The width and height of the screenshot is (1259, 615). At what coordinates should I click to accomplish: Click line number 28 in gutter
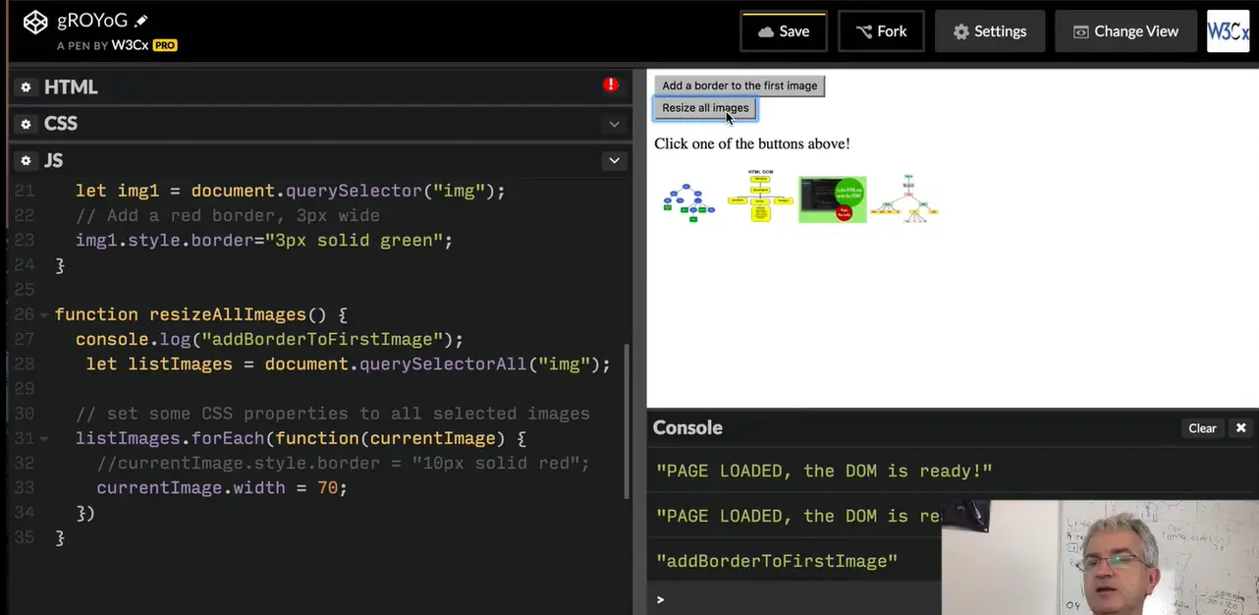click(x=24, y=364)
